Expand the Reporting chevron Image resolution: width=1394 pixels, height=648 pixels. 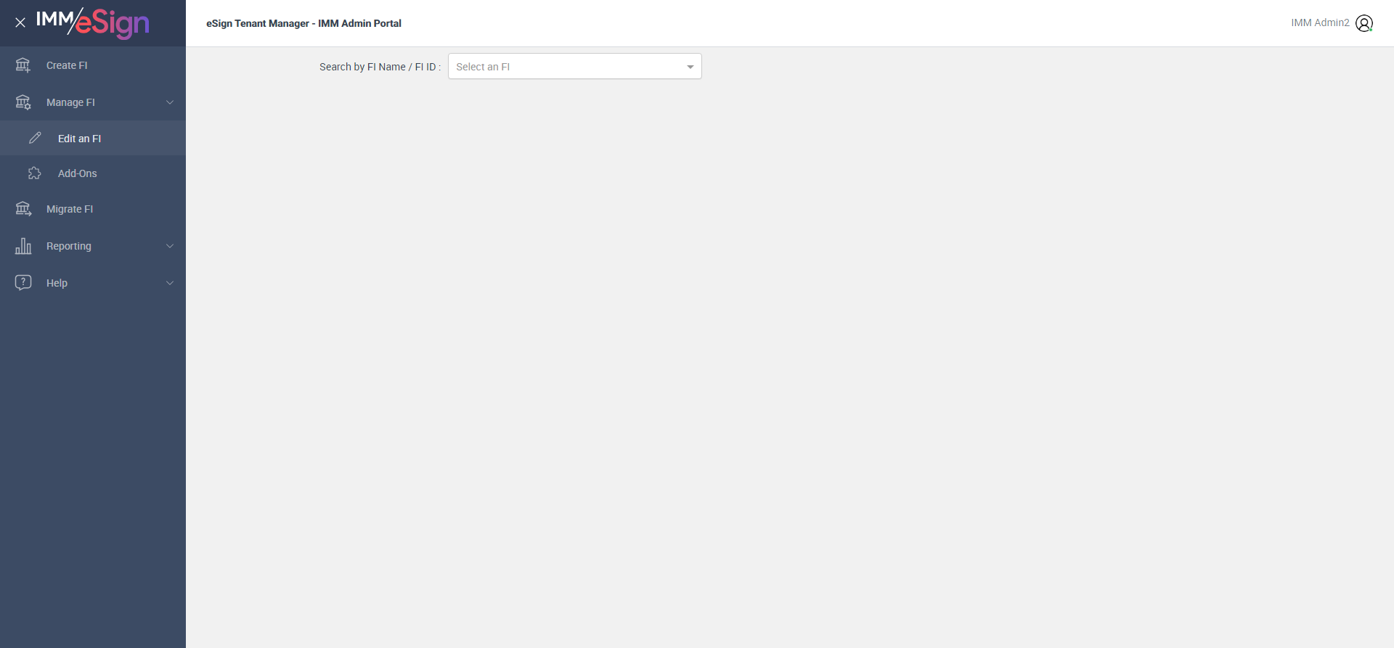tap(170, 246)
